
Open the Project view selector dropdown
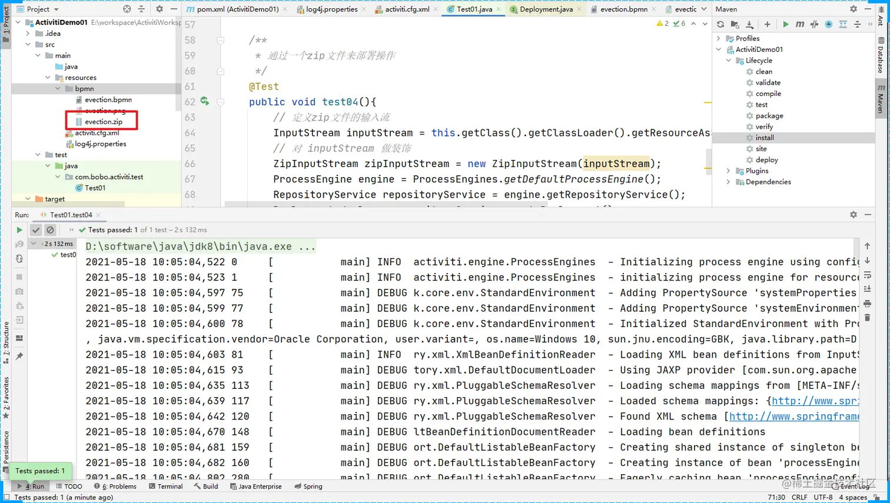38,9
